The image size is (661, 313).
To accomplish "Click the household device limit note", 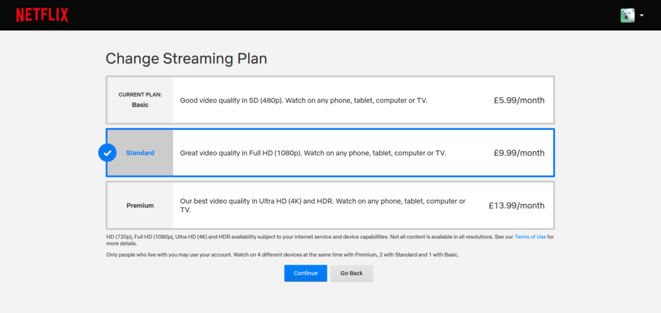I will [282, 255].
